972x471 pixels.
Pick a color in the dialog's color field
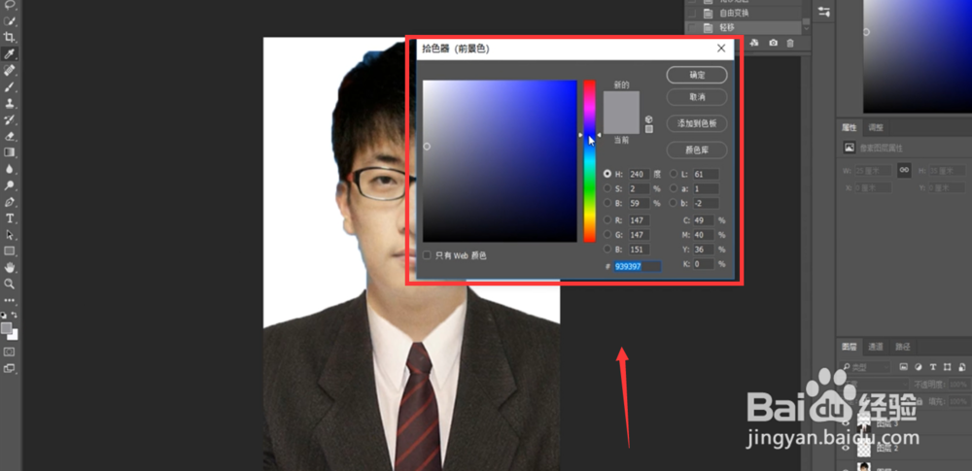(x=500, y=161)
